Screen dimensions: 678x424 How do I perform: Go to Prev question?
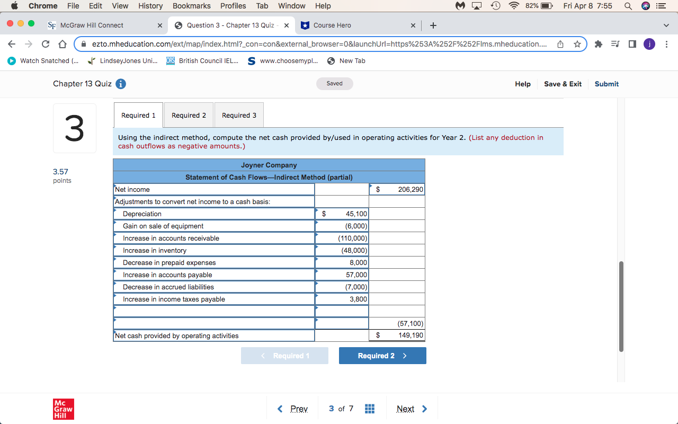coord(293,409)
